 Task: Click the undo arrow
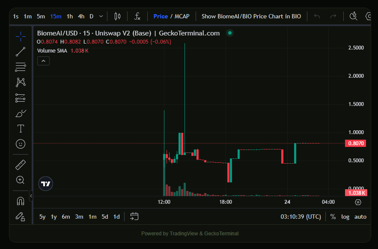point(317,16)
